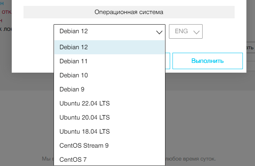Viewport: 255px width, 166px height.
Task: Choose Ubuntu 20.04 LTS option
Action: [109, 117]
